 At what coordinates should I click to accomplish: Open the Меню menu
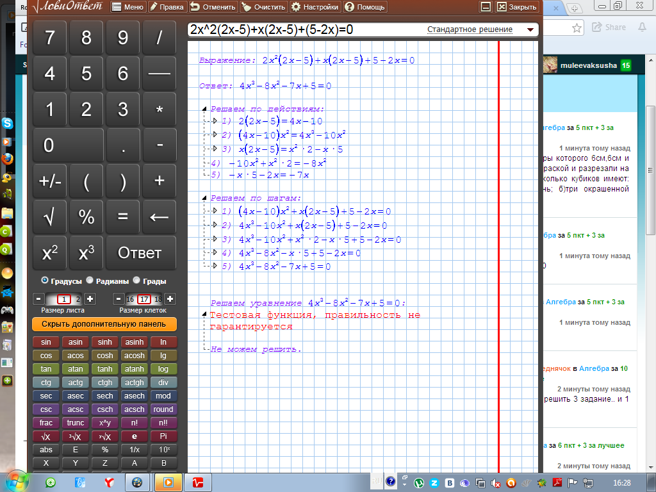pos(128,6)
